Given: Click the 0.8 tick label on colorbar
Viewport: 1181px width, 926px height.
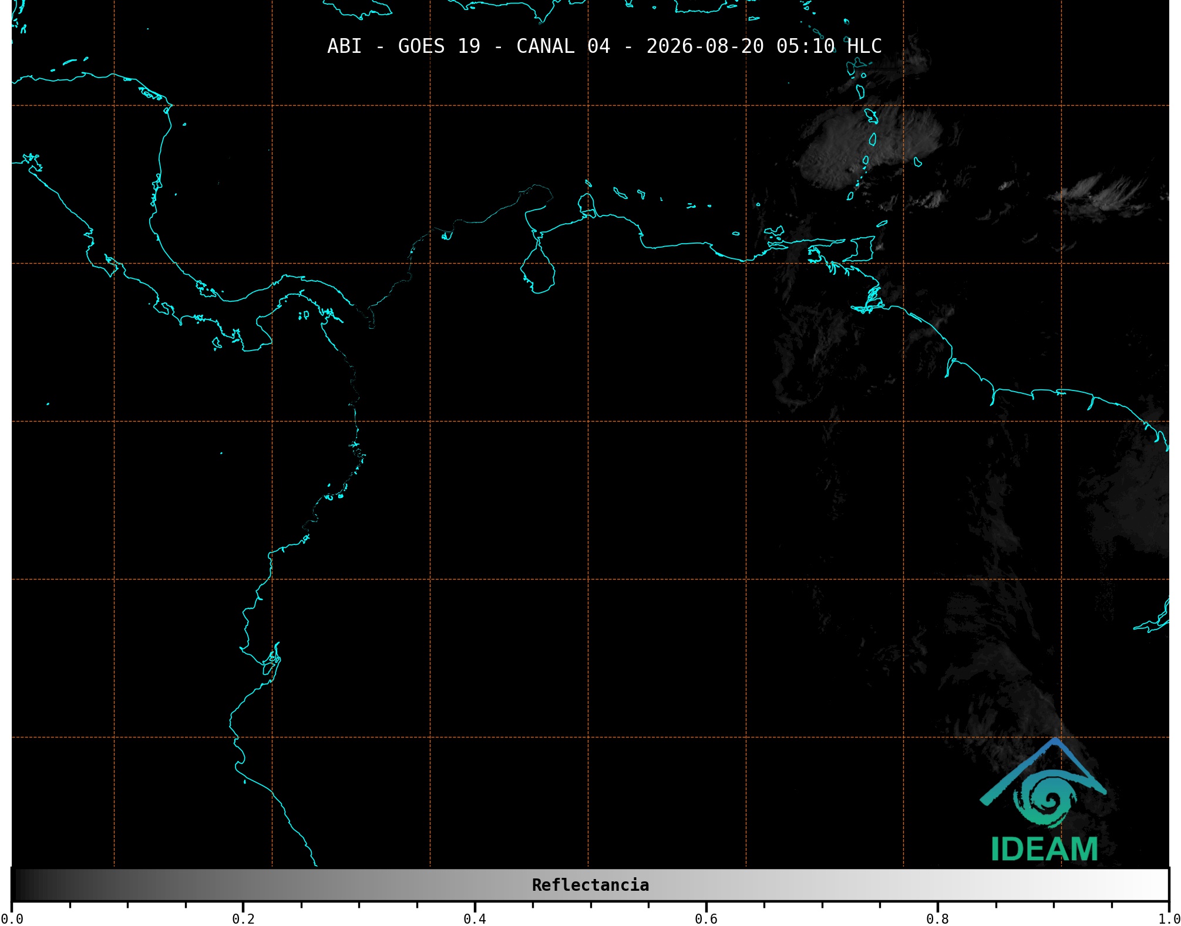Looking at the screenshot, I should 937,918.
